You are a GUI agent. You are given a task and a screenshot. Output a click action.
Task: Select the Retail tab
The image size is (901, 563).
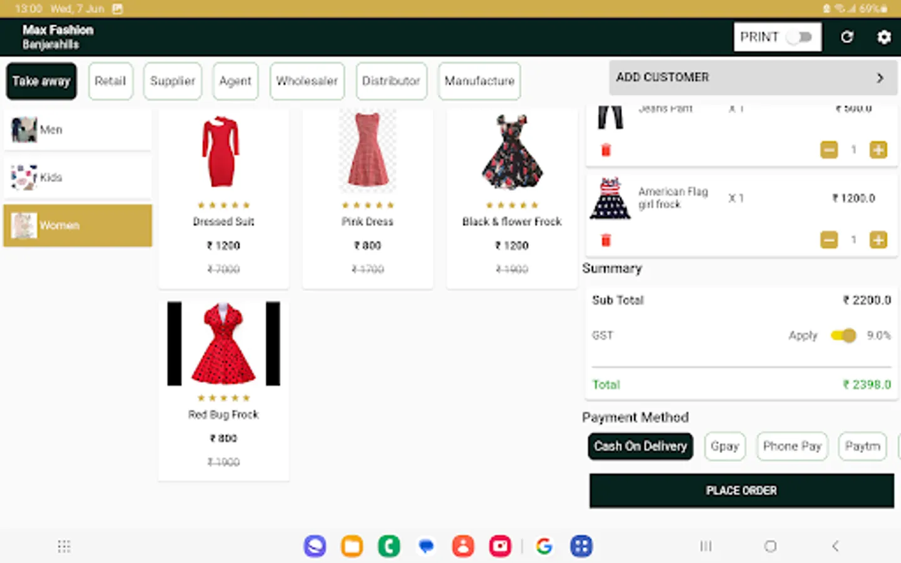tap(110, 81)
